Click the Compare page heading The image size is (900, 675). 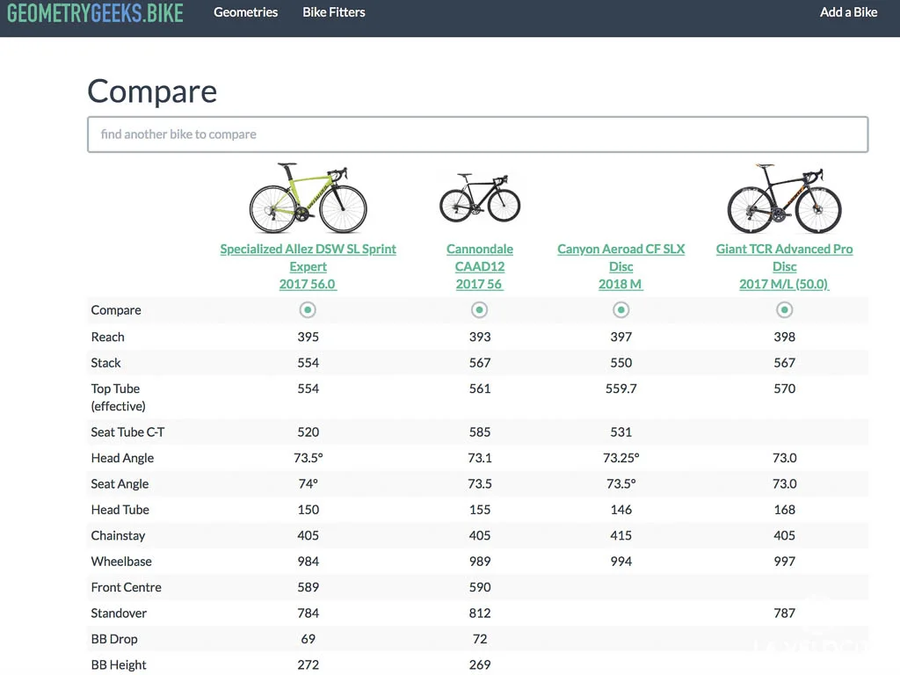coord(152,91)
